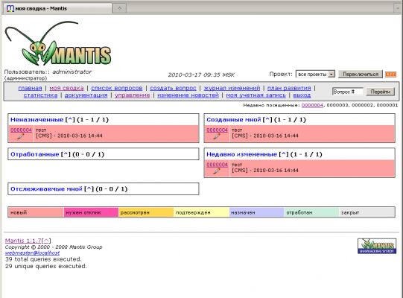Open issue 0000004 link in Неназначенные
The width and height of the screenshot is (403, 298).
[21, 130]
